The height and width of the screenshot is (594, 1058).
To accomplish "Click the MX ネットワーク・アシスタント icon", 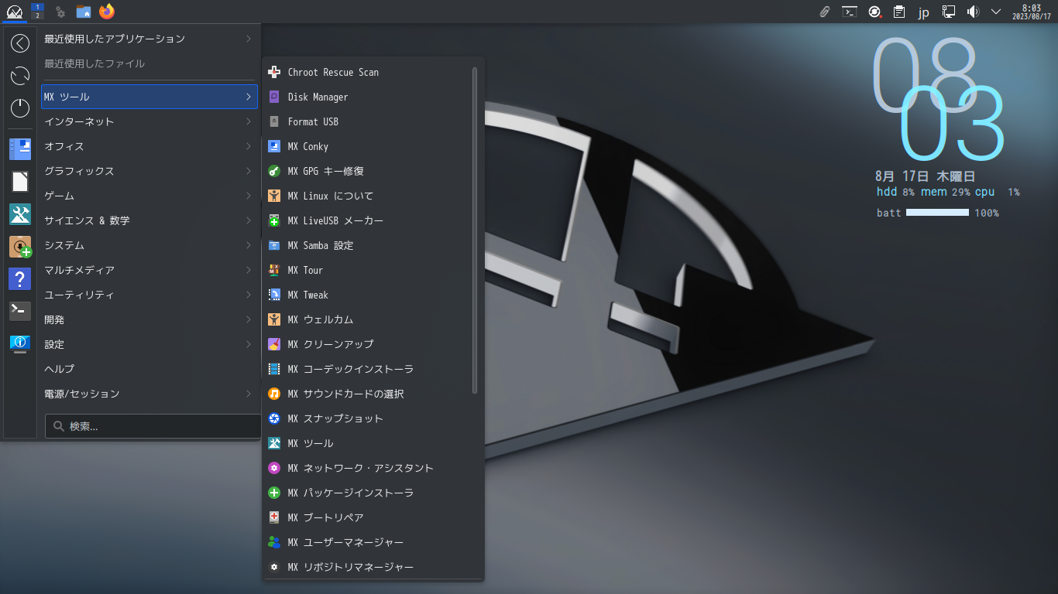I will click(273, 468).
